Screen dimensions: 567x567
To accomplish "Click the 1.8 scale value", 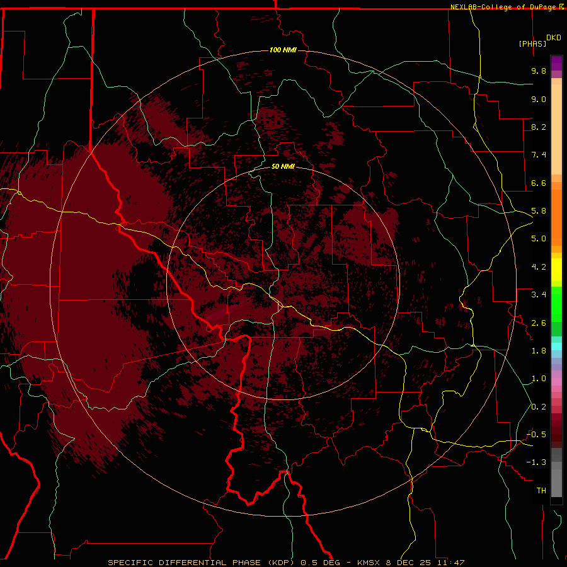I will pos(539,351).
